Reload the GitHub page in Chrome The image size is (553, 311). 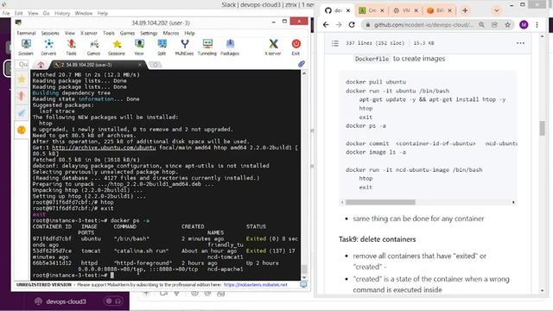(x=352, y=25)
